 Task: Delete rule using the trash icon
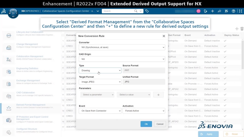coord(242,29)
